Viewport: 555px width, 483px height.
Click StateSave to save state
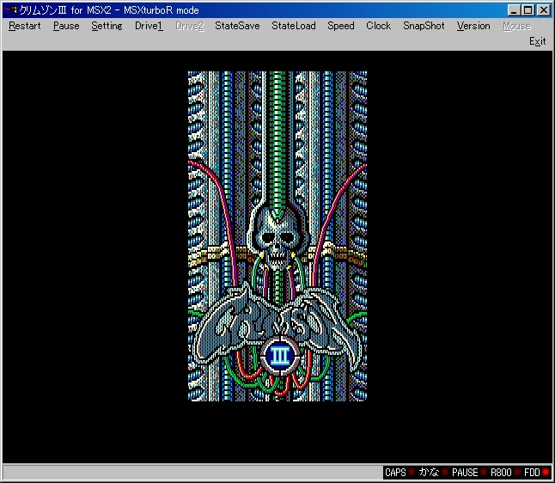pyautogui.click(x=237, y=26)
